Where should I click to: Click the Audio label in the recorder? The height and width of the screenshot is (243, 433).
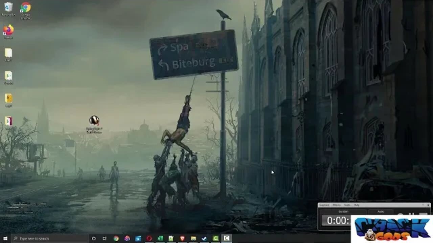tap(381, 212)
